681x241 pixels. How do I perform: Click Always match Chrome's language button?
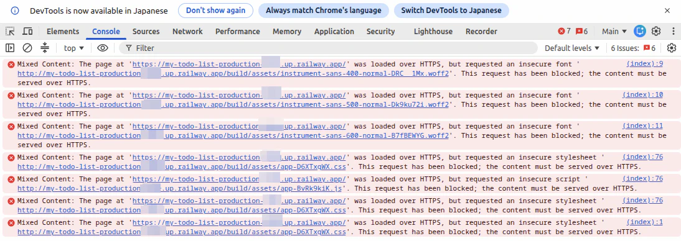(x=324, y=11)
